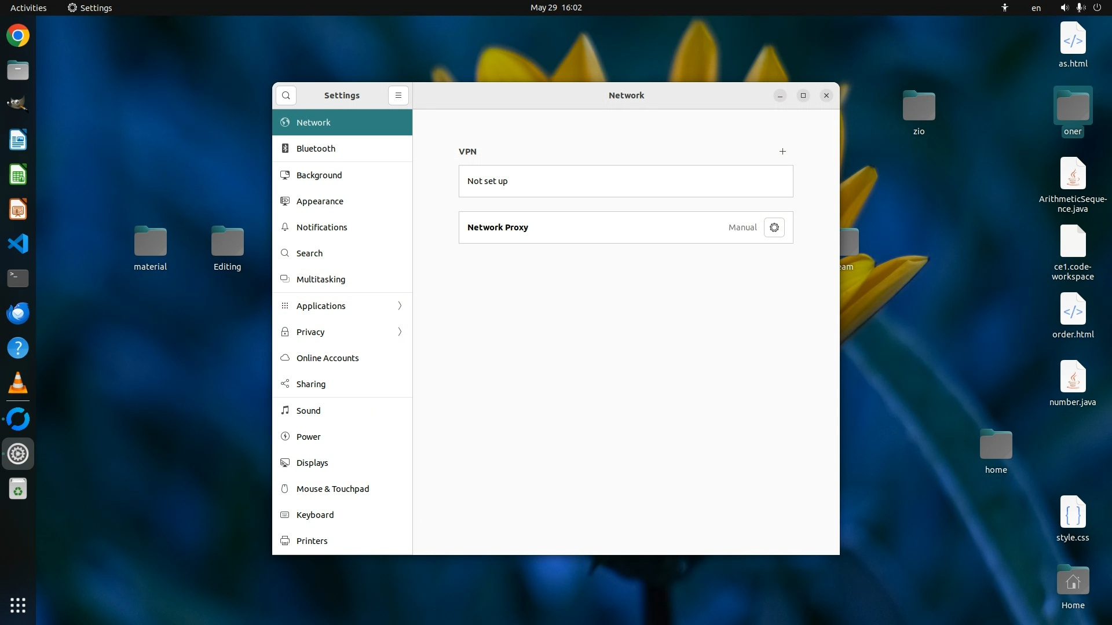Click the add VPN plus icon
The image size is (1112, 625).
coord(782,152)
